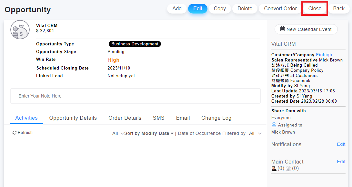
Task: Expand the first All filter dropdown
Action: [x=118, y=133]
